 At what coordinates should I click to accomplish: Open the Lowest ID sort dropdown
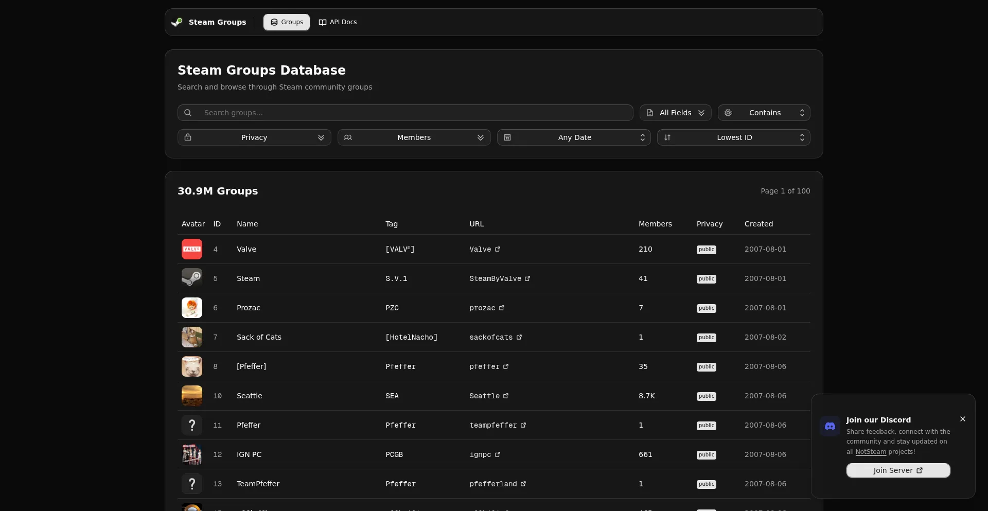(x=734, y=137)
